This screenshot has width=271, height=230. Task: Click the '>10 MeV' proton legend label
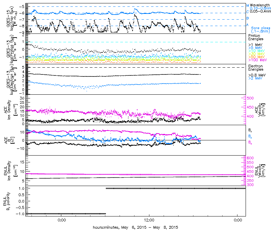[256, 51]
